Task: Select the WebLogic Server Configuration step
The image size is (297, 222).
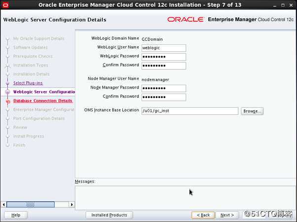Action: (x=44, y=92)
